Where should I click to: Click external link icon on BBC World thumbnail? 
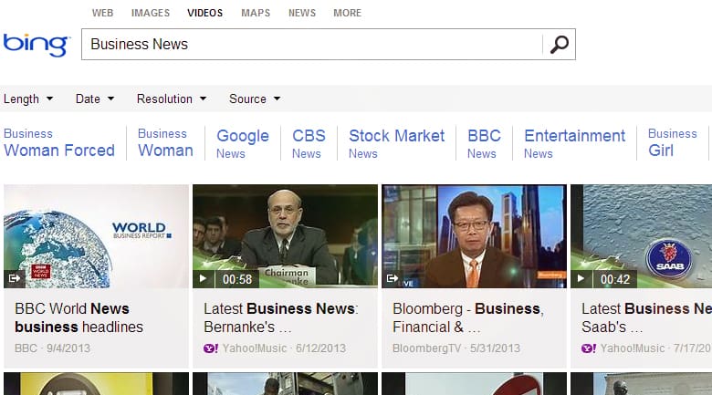[x=14, y=278]
